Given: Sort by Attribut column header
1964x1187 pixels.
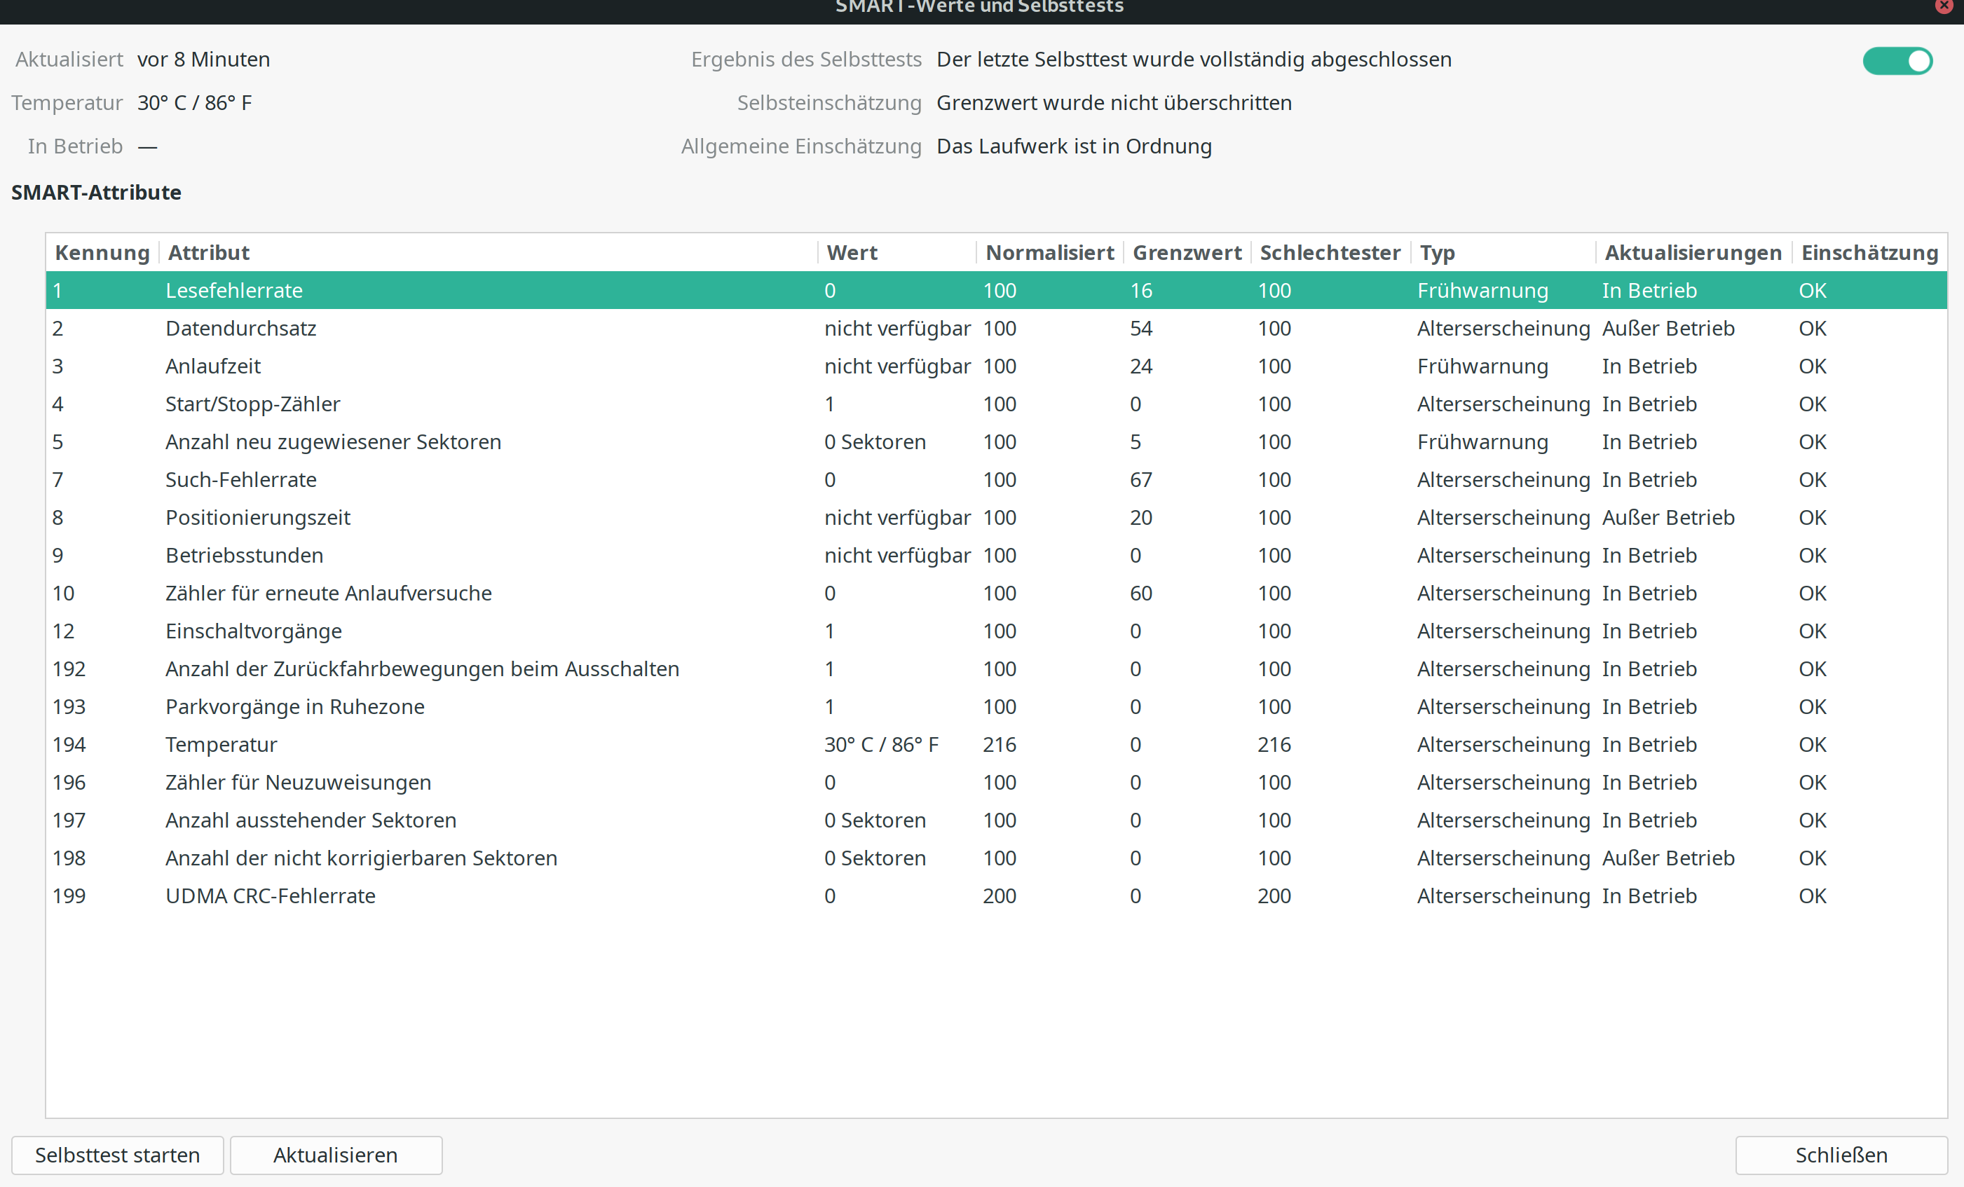Looking at the screenshot, I should [x=209, y=252].
